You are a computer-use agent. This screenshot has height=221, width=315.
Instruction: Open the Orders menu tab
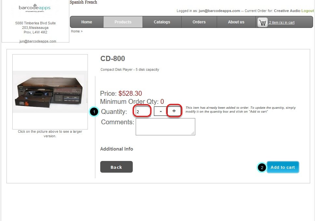pos(199,22)
